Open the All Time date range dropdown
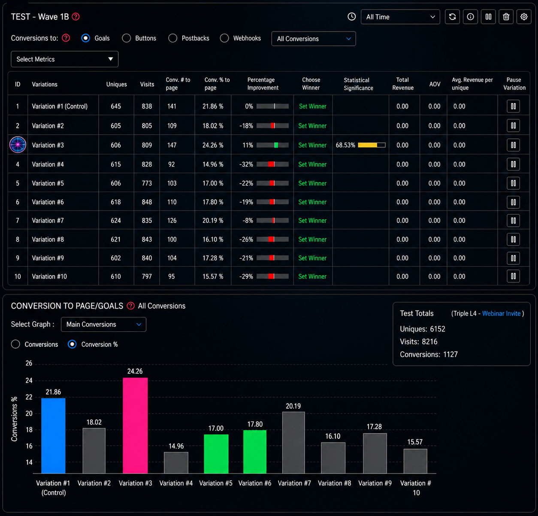 pos(400,17)
